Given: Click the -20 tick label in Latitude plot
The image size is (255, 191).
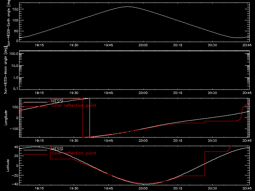Looking at the screenshot, I should point(15,175).
